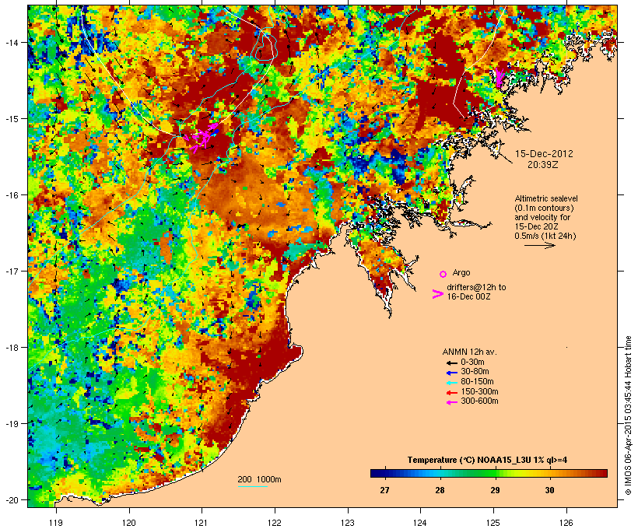Click the longitude axis label 122

click(x=275, y=523)
